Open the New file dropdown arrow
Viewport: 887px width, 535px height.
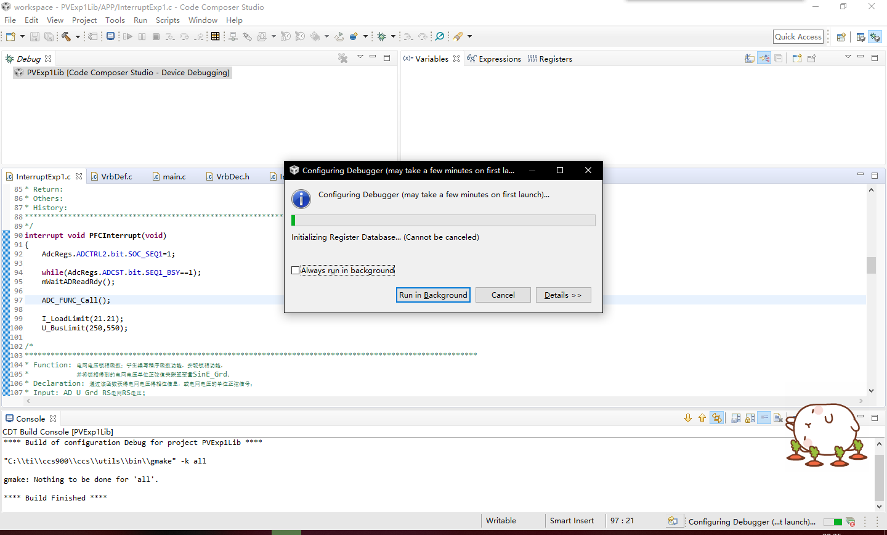[x=22, y=36]
